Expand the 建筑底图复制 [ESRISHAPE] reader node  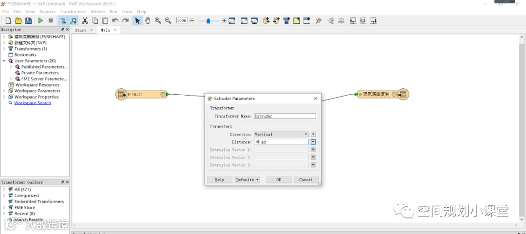pyautogui.click(x=4, y=37)
